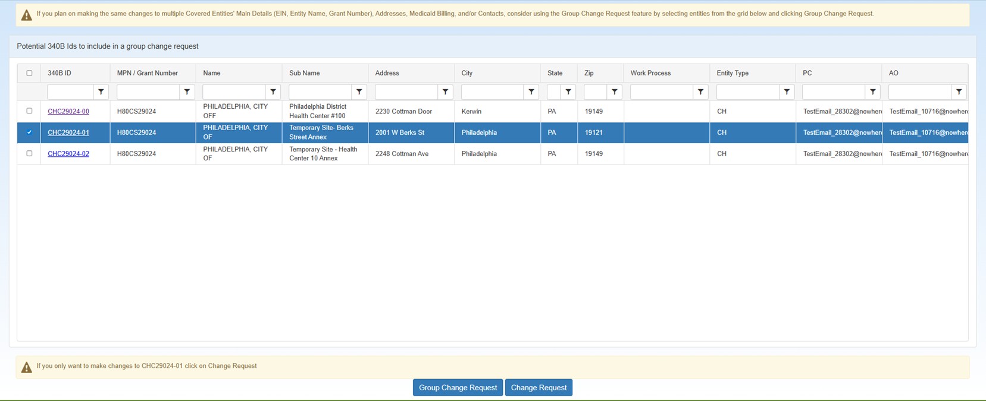This screenshot has height=401, width=986.
Task: Open the CHC29024-02 link
Action: [x=68, y=154]
